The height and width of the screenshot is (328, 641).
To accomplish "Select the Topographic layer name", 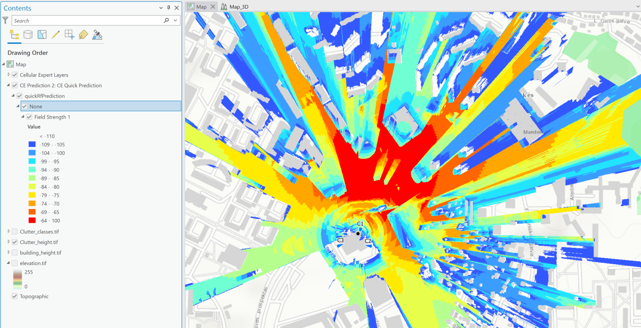I will pos(34,296).
